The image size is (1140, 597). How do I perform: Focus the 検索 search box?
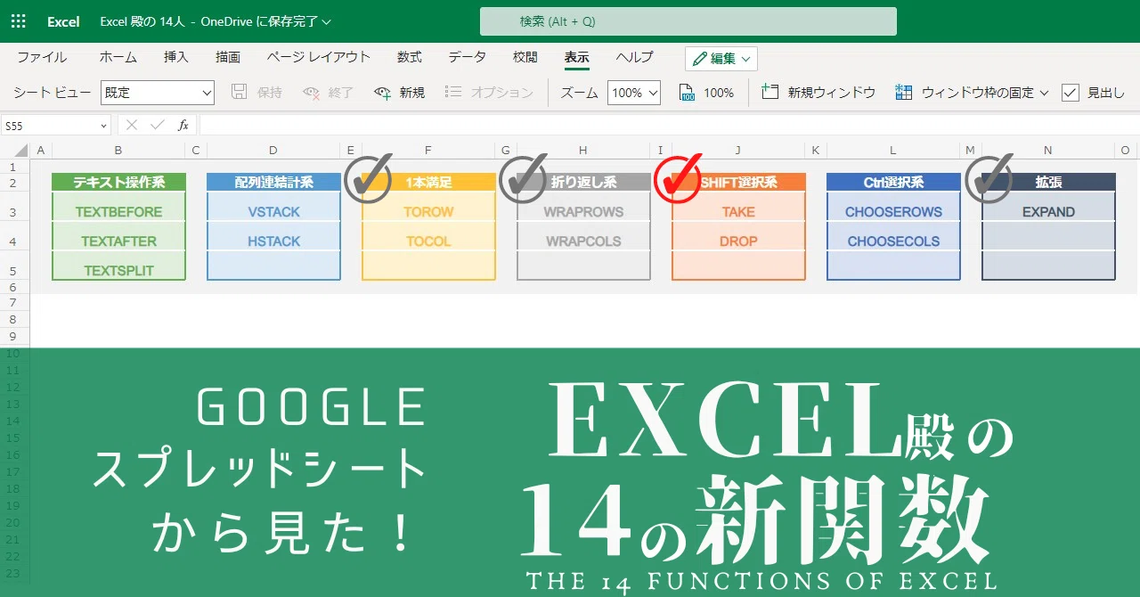pyautogui.click(x=688, y=21)
